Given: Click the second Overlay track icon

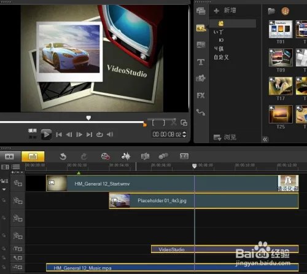Looking at the screenshot, I should point(18,218).
